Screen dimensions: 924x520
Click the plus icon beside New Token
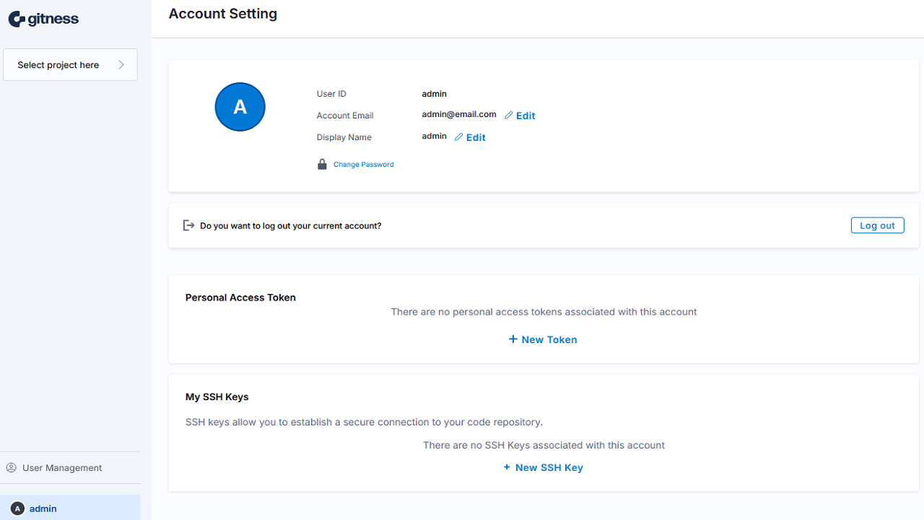(513, 339)
